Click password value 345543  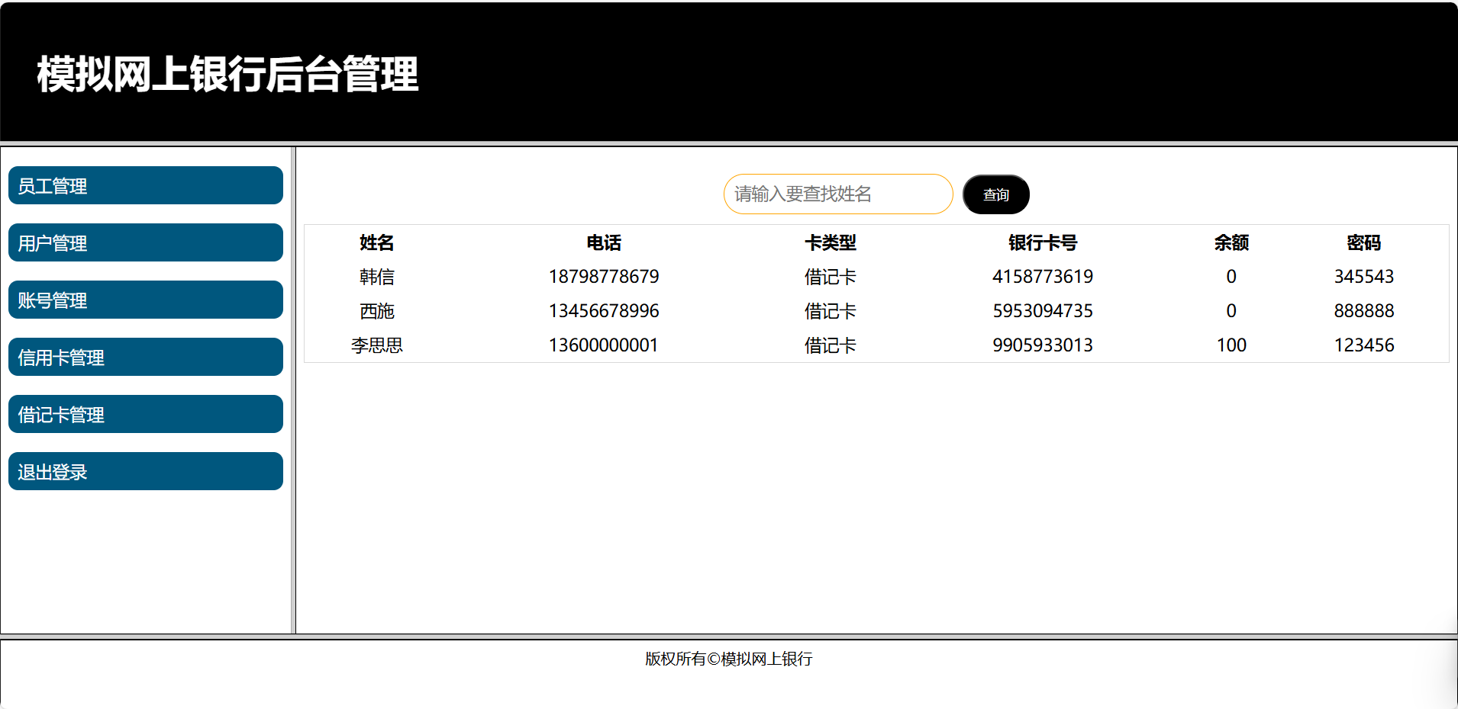(1363, 277)
